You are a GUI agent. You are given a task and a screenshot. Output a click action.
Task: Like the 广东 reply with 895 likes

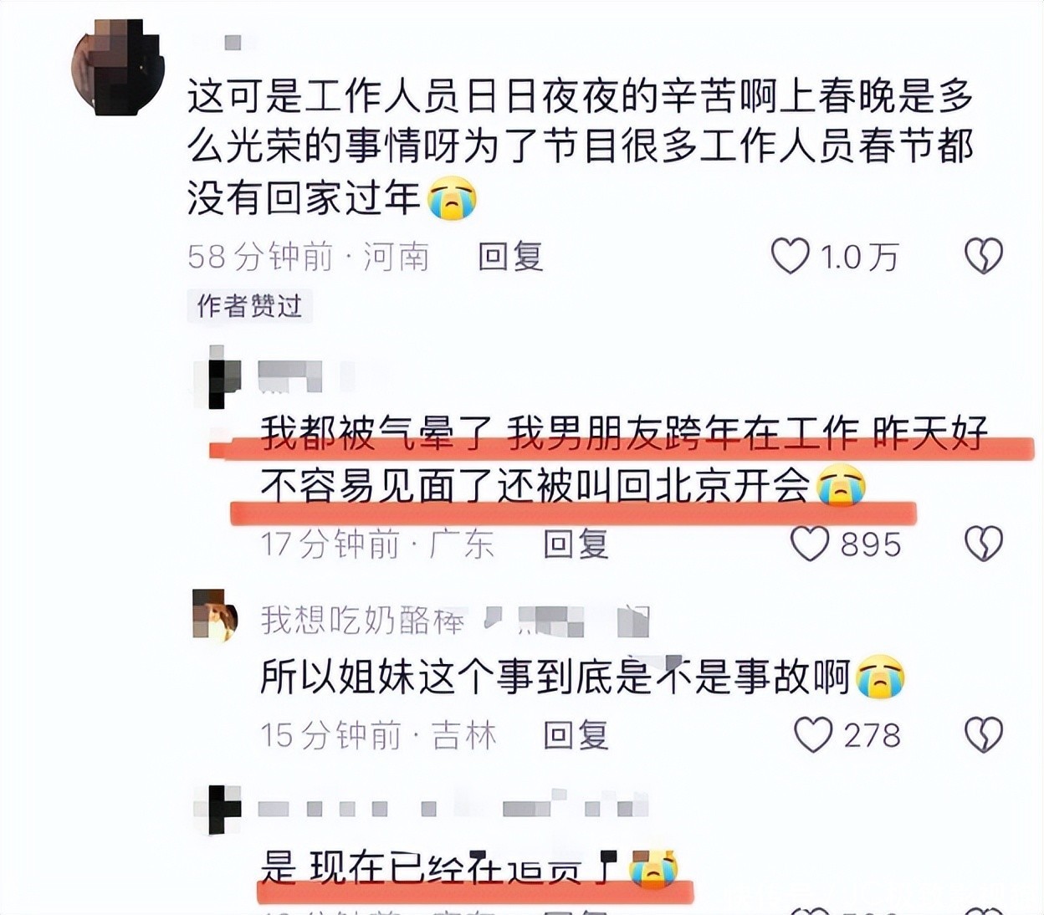click(810, 544)
